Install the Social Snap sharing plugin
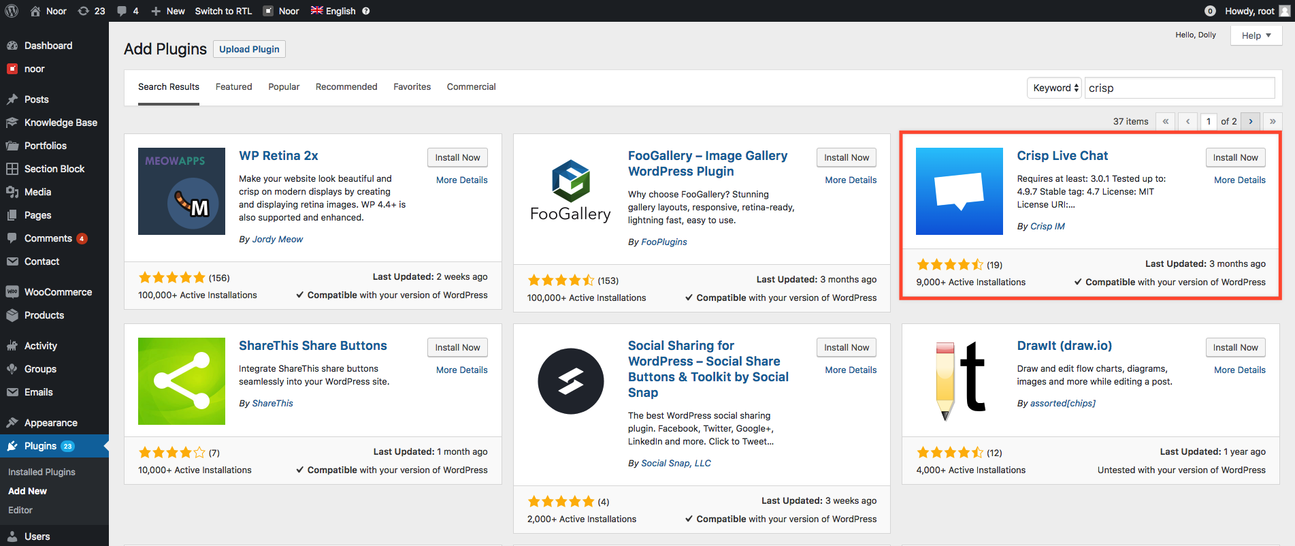Image resolution: width=1295 pixels, height=546 pixels. [847, 347]
